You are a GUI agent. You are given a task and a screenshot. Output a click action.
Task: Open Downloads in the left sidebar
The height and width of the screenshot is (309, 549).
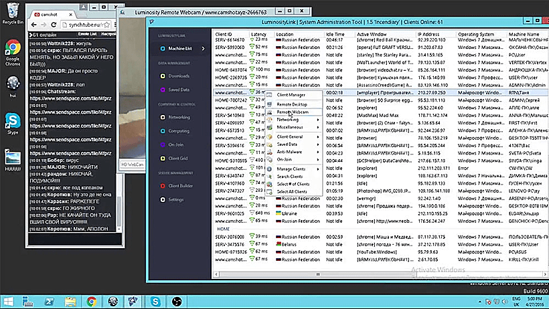coord(178,76)
